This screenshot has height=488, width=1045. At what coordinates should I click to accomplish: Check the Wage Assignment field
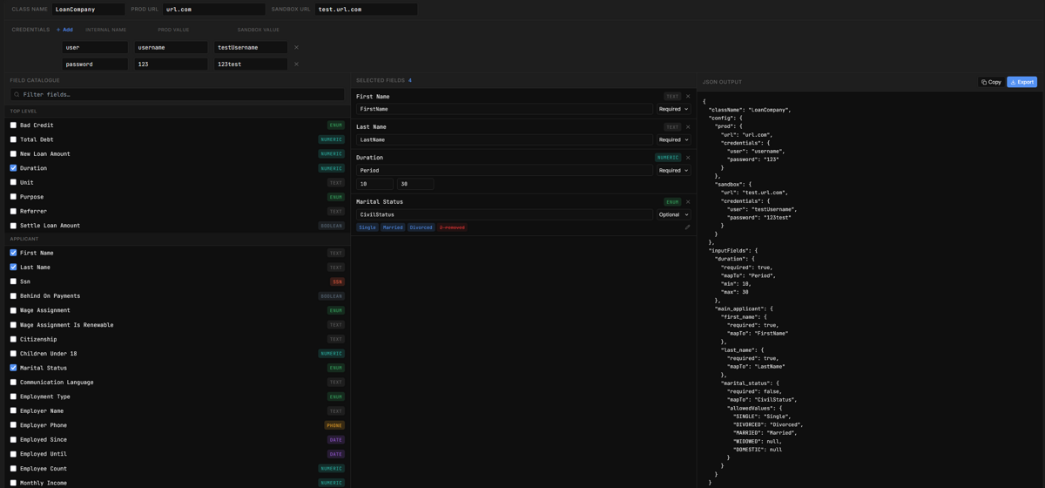13,310
